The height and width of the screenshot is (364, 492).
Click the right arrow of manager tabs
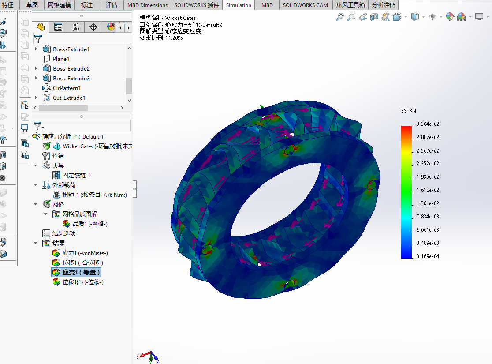(128, 28)
